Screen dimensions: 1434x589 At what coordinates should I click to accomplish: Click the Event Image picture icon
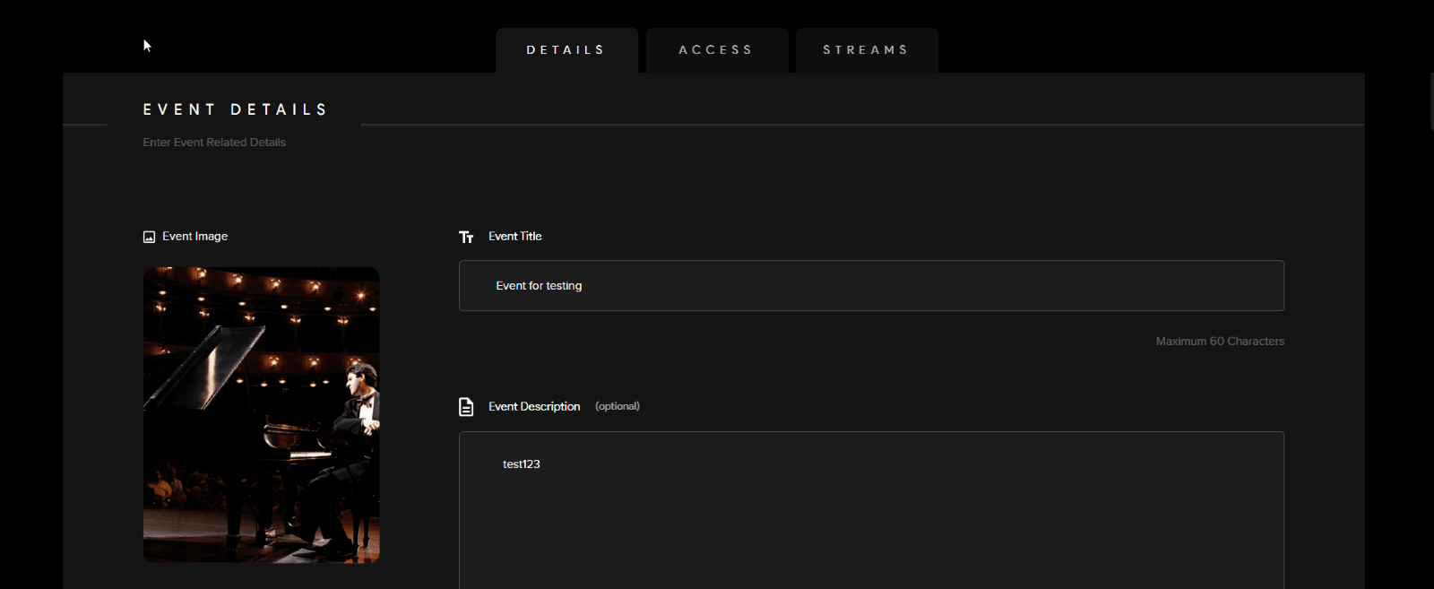(x=149, y=237)
